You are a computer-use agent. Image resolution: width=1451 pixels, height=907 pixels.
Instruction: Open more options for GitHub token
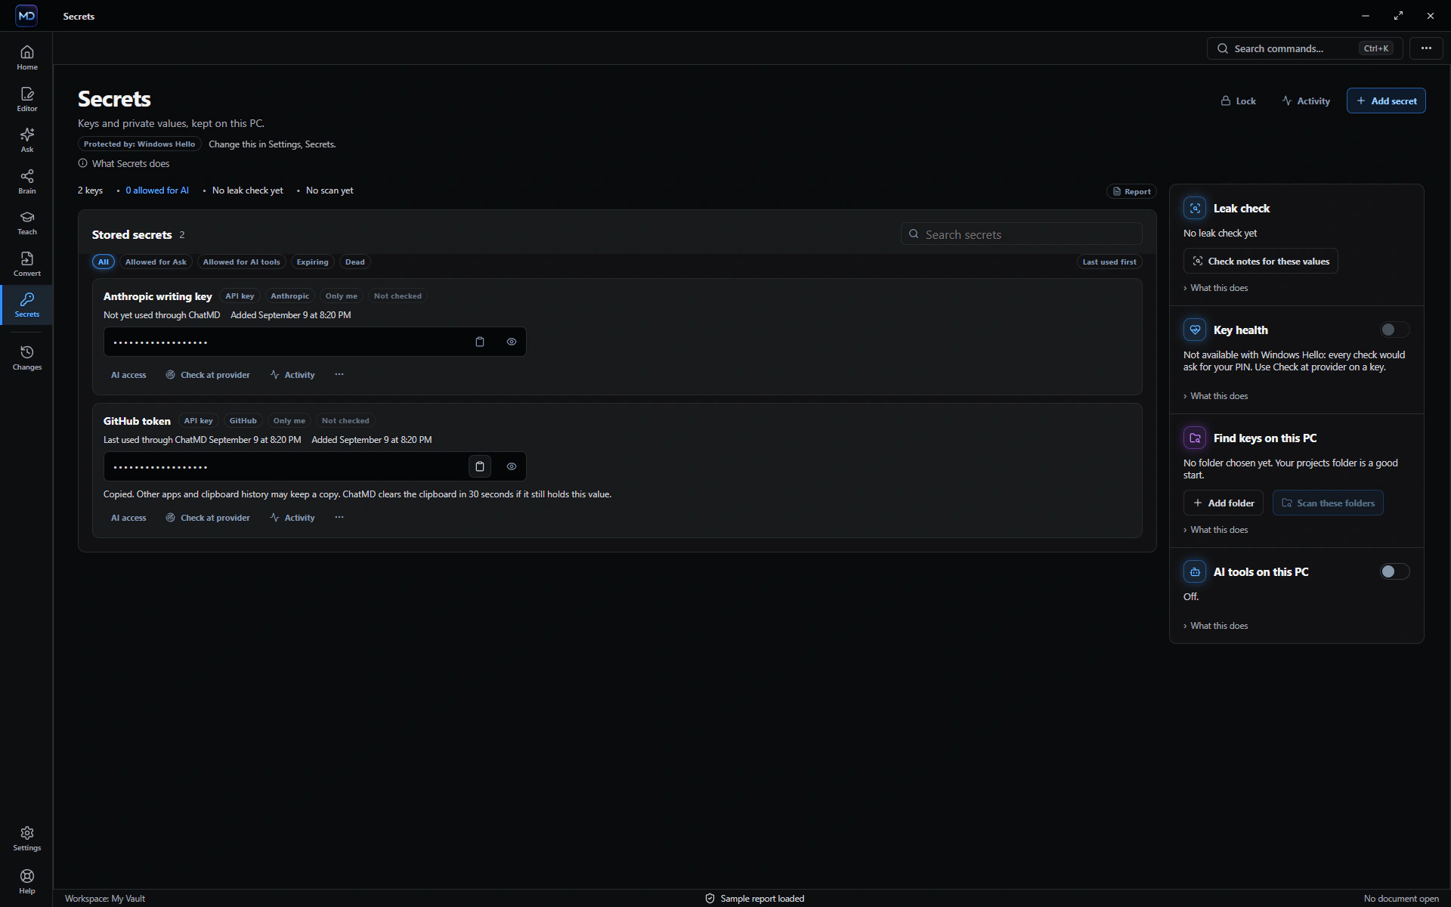pyautogui.click(x=339, y=517)
